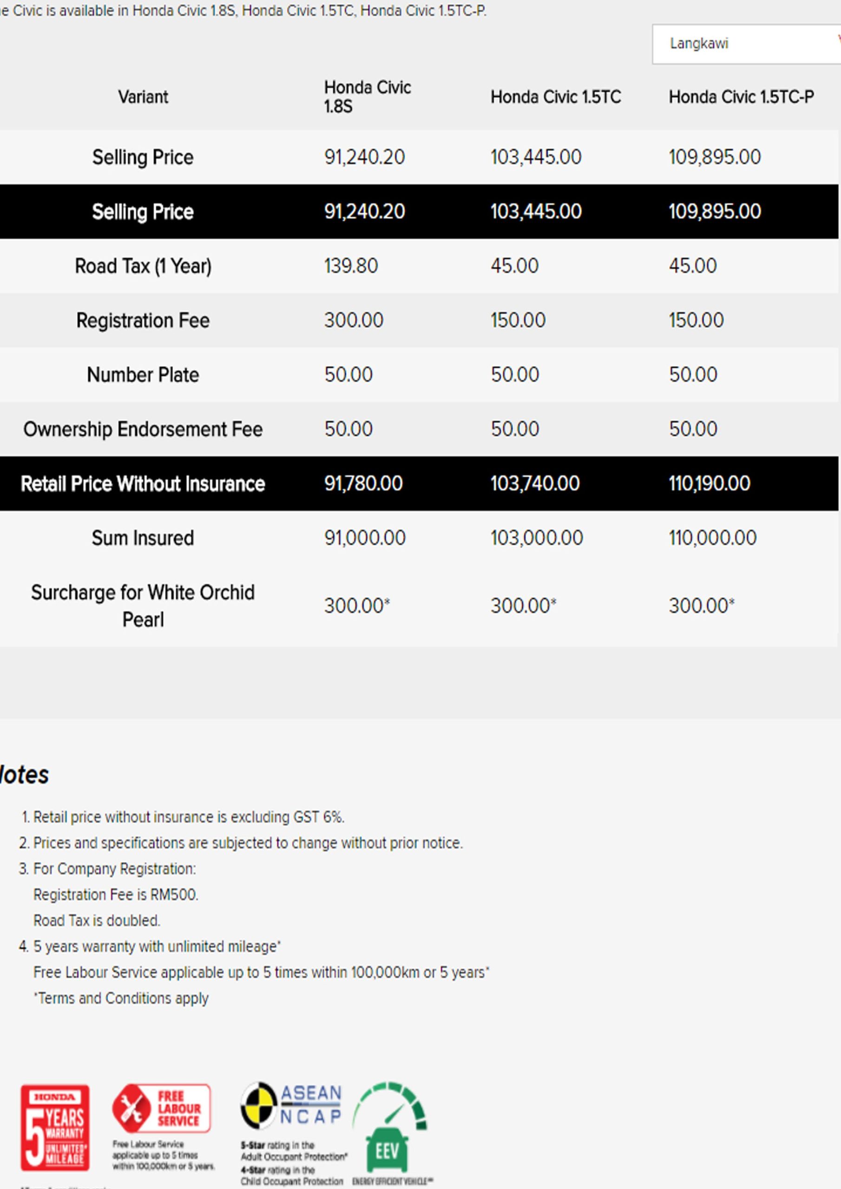Click the Honda Civic 1.8S column header
This screenshot has width=841, height=1189.
367,97
